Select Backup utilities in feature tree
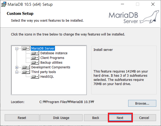Screen dimensions: 161x126 [x=51, y=62]
